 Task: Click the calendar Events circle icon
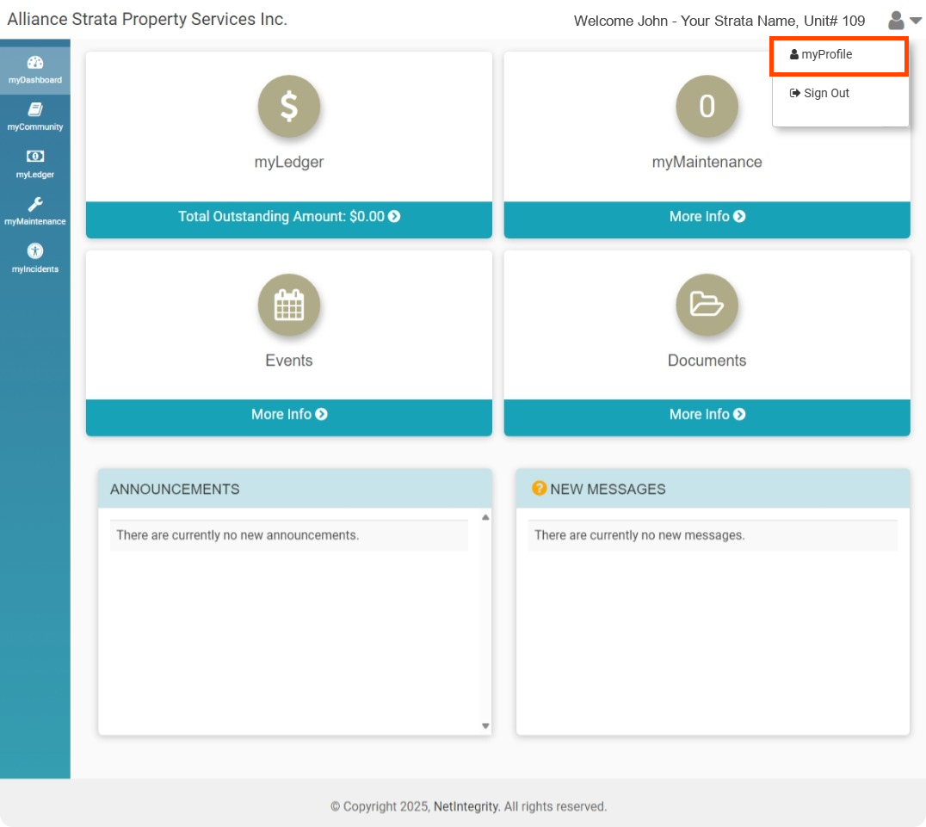[x=289, y=305]
